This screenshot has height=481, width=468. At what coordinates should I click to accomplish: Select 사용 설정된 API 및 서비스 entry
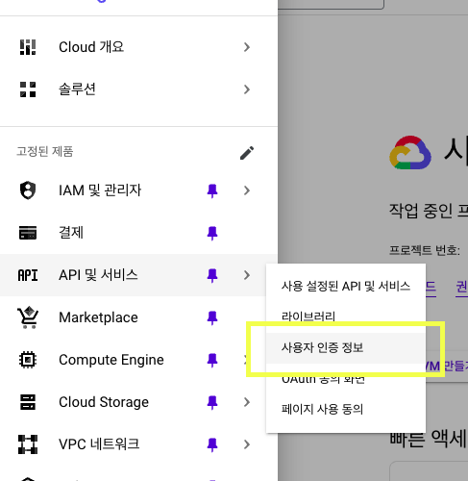[346, 286]
